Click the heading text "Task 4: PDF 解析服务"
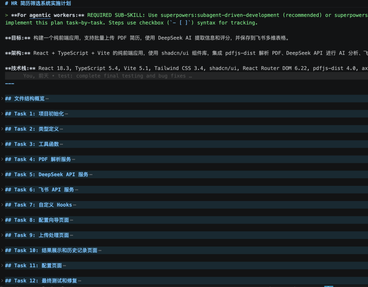Screen dimensions: 368x287 (43, 159)
